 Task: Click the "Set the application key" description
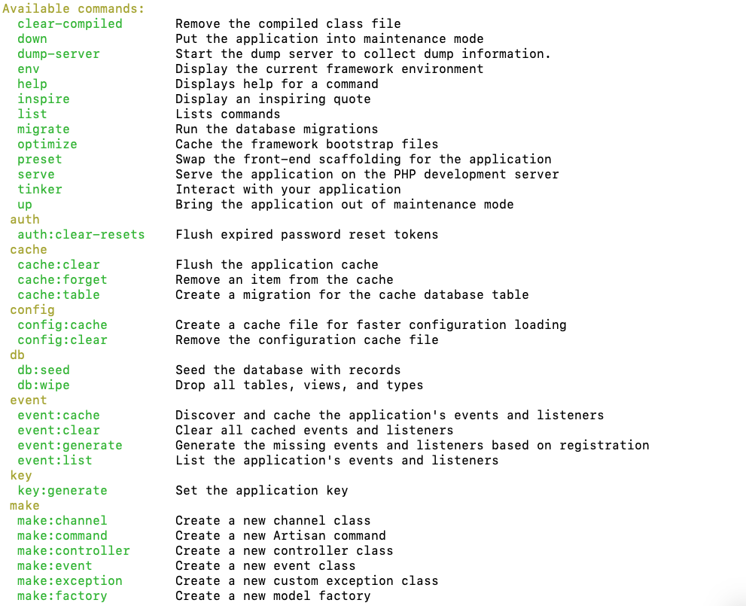[x=262, y=490]
